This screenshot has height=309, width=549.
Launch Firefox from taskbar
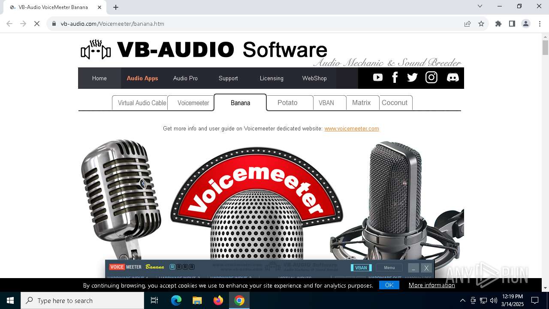[x=218, y=300]
